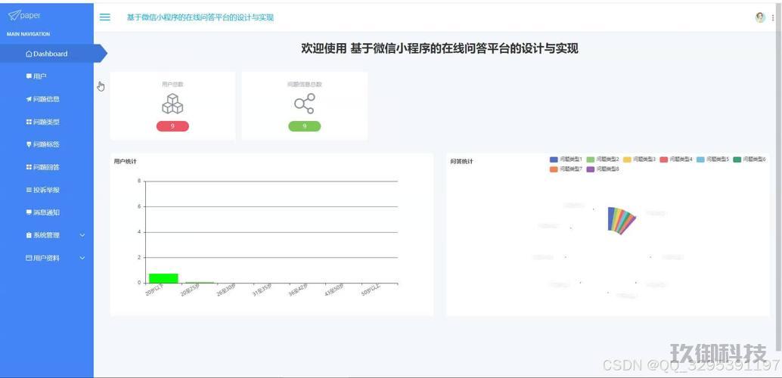The width and height of the screenshot is (782, 378).
Task: Click the 系统管理 clipboard icon
Action: pyautogui.click(x=29, y=235)
